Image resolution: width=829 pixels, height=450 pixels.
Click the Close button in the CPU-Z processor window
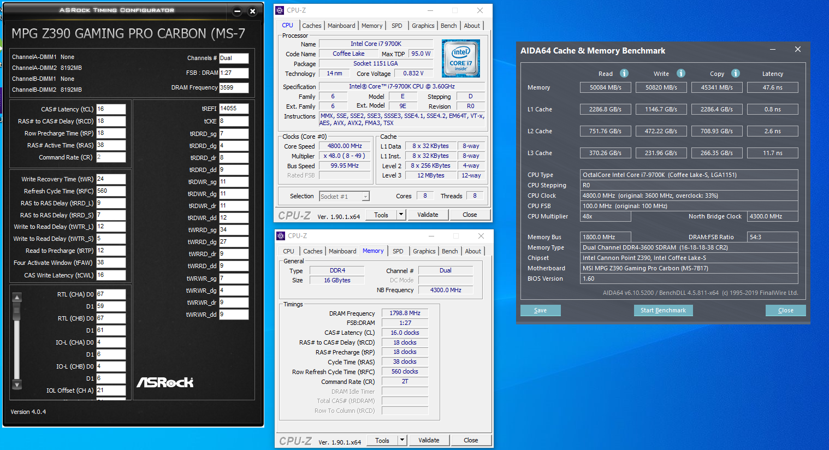coord(470,215)
